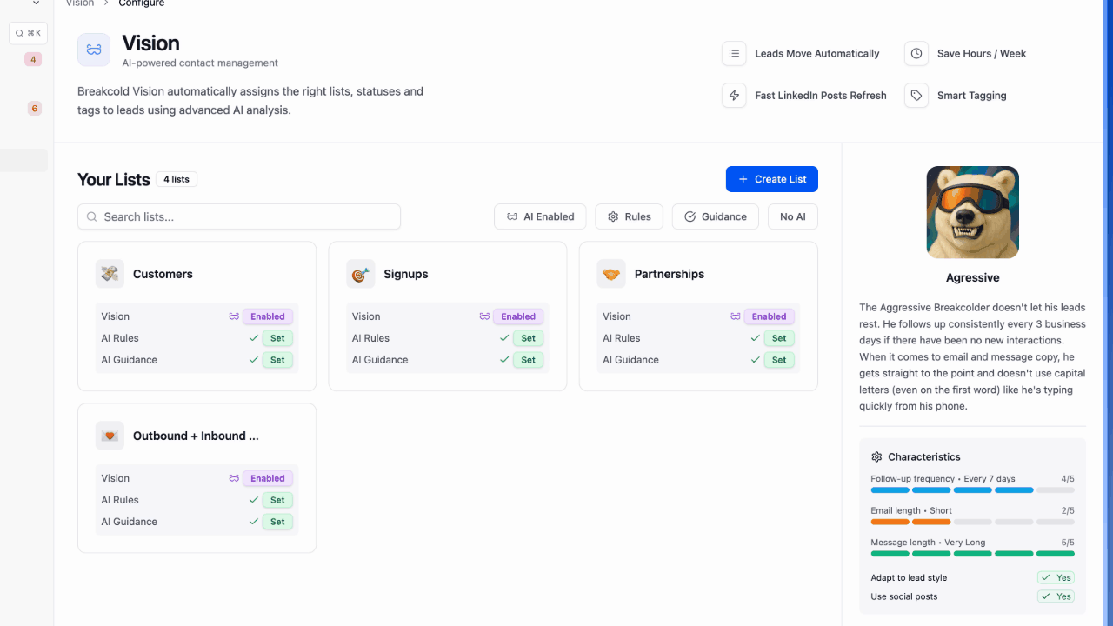
Task: Click the Search lists input field
Action: coord(239,216)
